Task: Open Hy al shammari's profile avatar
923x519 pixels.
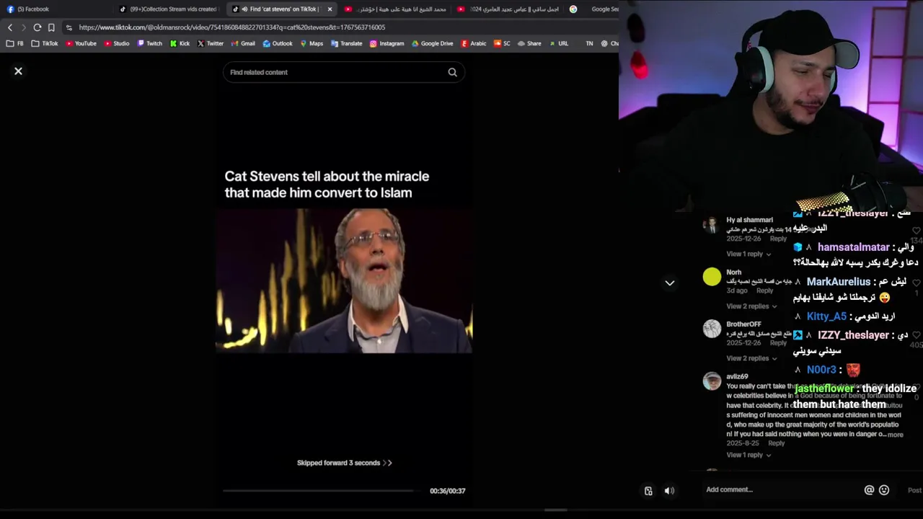Action: 712,225
